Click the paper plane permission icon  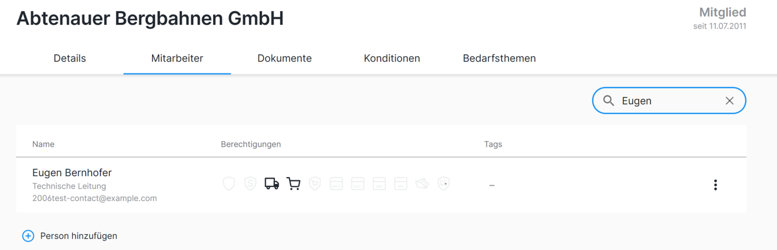click(422, 183)
